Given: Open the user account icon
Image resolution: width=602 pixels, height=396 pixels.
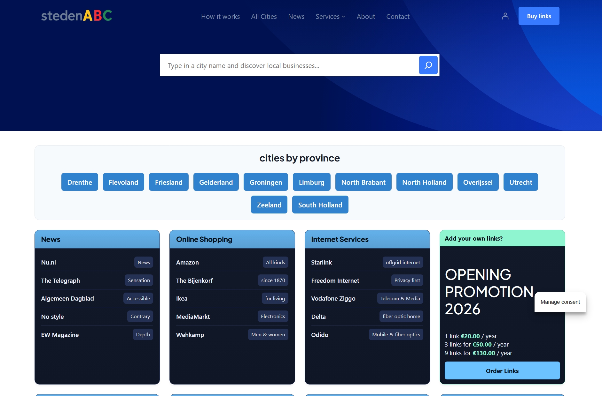Looking at the screenshot, I should [x=505, y=16].
